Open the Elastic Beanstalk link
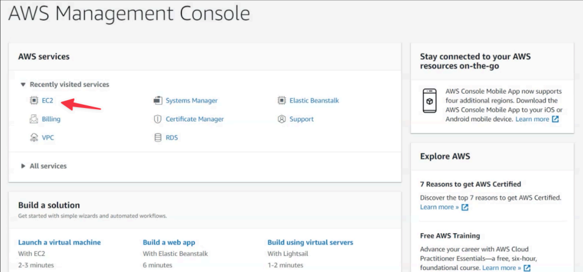This screenshot has width=583, height=272. tap(314, 100)
